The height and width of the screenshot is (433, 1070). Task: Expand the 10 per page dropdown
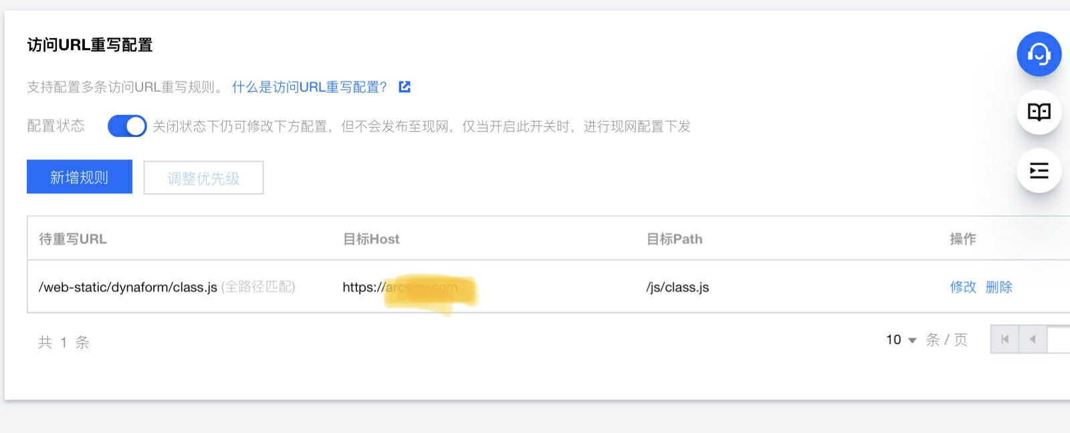click(x=901, y=340)
